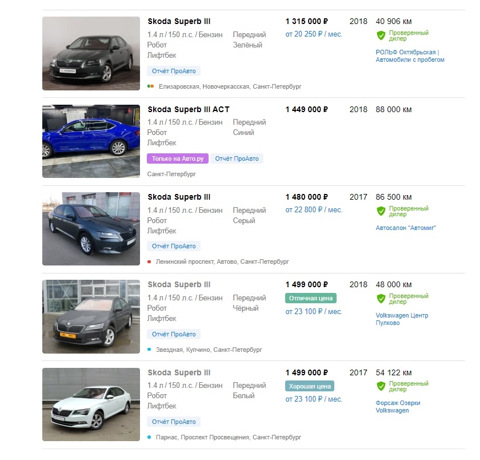480x460 pixels.
Task: Click the Отличная цена price badge
Action: (311, 298)
